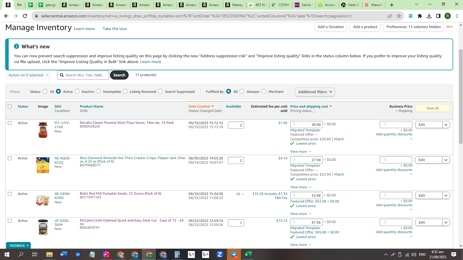Select the Bob's Red Mill Pumpkin Seeds row
Viewport: 463px width, 260px height.
[10, 194]
